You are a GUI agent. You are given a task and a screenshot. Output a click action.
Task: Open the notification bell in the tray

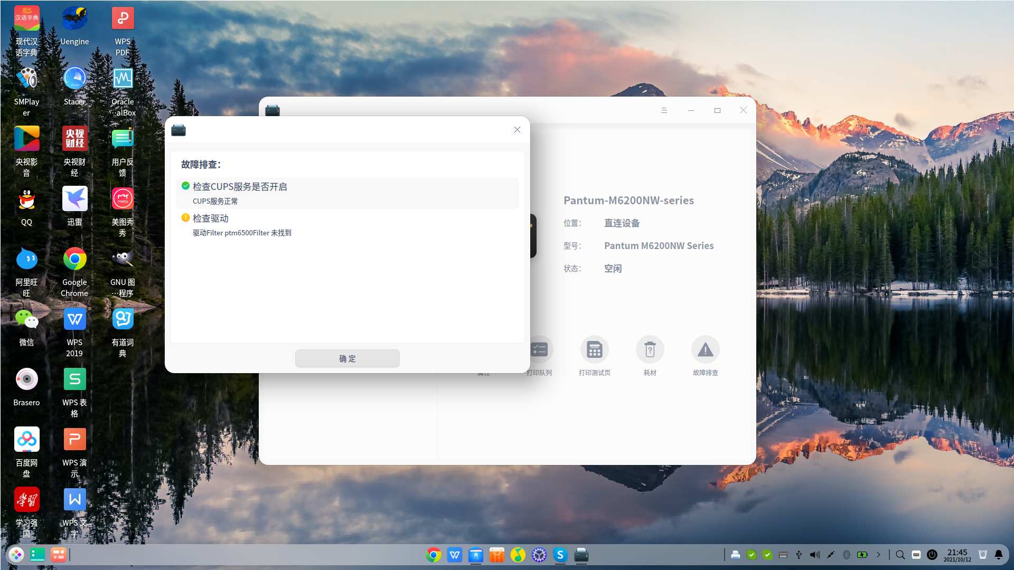pyautogui.click(x=998, y=555)
